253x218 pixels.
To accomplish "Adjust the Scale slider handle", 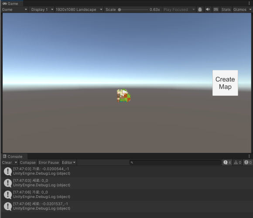I will click(x=120, y=10).
